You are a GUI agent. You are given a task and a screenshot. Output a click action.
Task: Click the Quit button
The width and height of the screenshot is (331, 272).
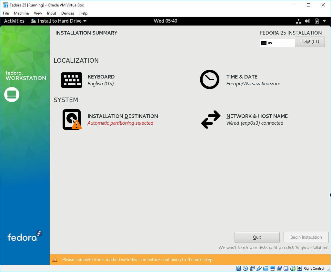pos(257,237)
